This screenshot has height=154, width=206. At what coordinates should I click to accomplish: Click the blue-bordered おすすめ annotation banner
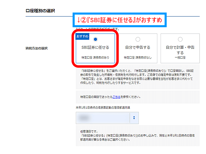[x=119, y=20]
